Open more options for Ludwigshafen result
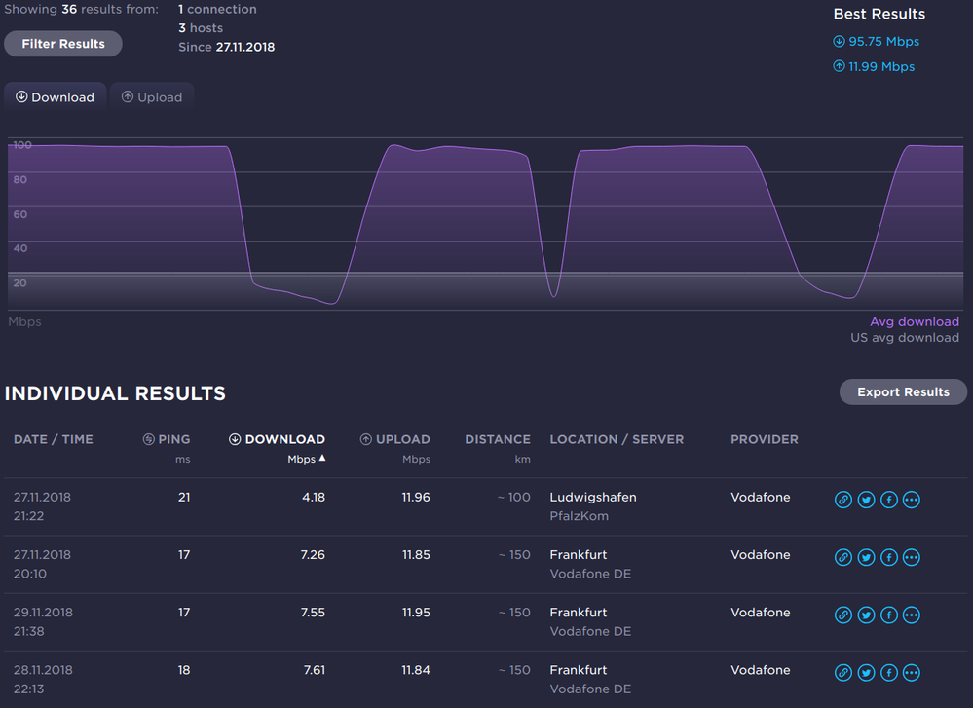 (911, 500)
